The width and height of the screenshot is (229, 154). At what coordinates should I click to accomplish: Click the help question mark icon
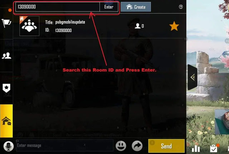click(181, 7)
